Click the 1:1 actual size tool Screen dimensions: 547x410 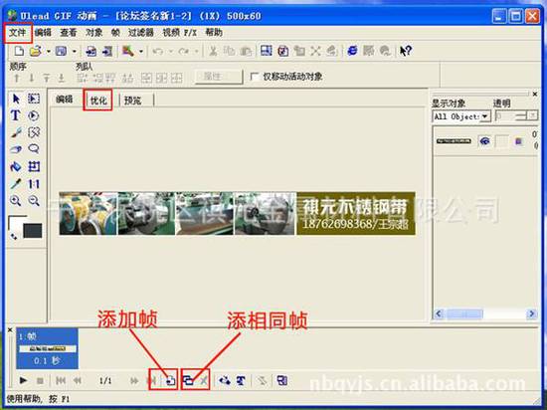[34, 184]
